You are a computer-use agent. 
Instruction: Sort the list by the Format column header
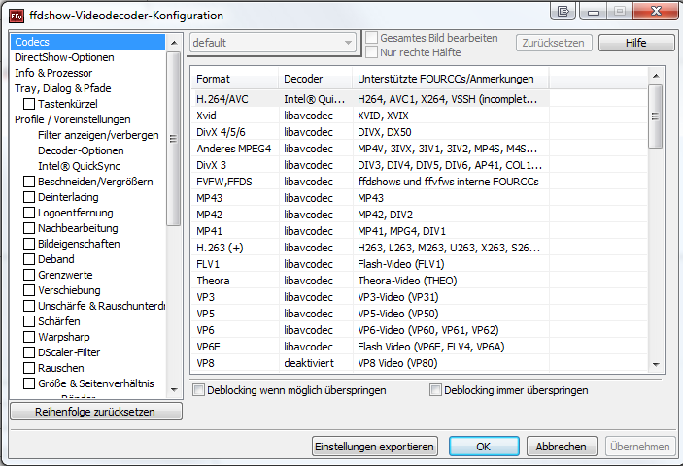[x=233, y=78]
